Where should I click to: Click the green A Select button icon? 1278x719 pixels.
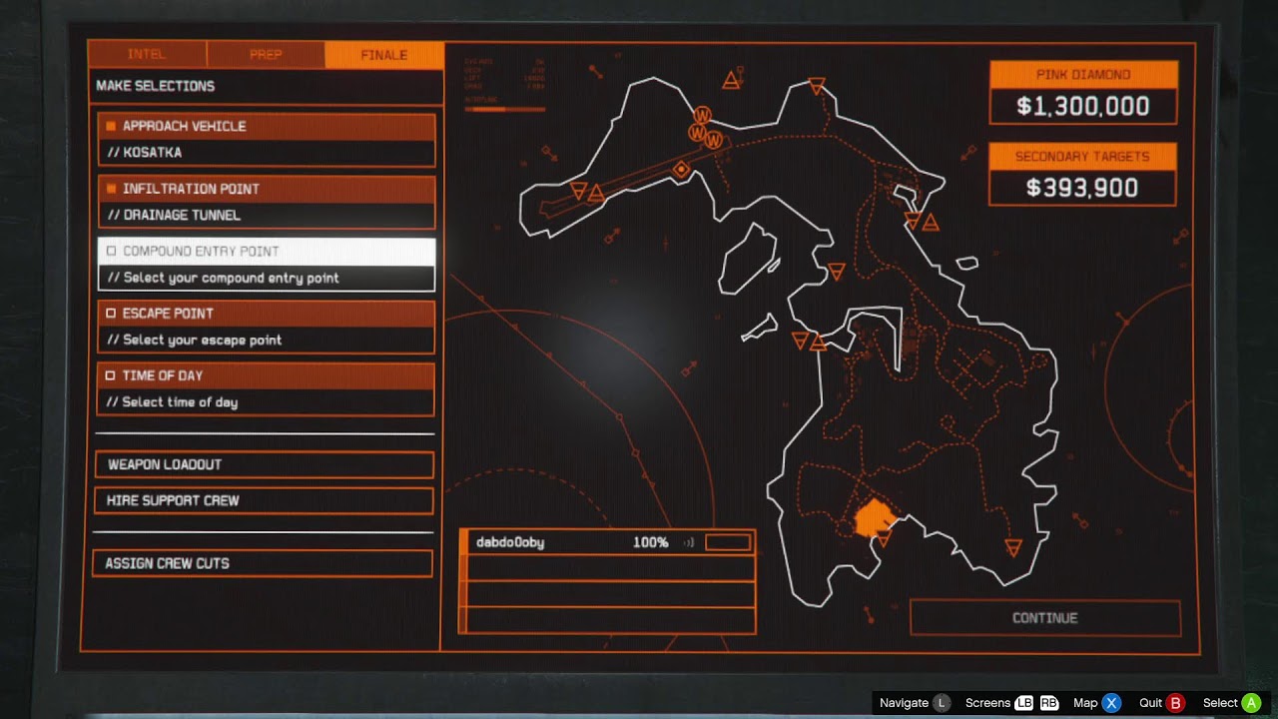(1251, 703)
